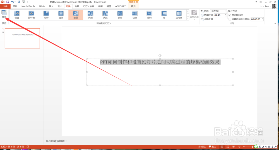Open the File (文件) tab
Screen dimensions: 279x150
(x=5, y=6)
